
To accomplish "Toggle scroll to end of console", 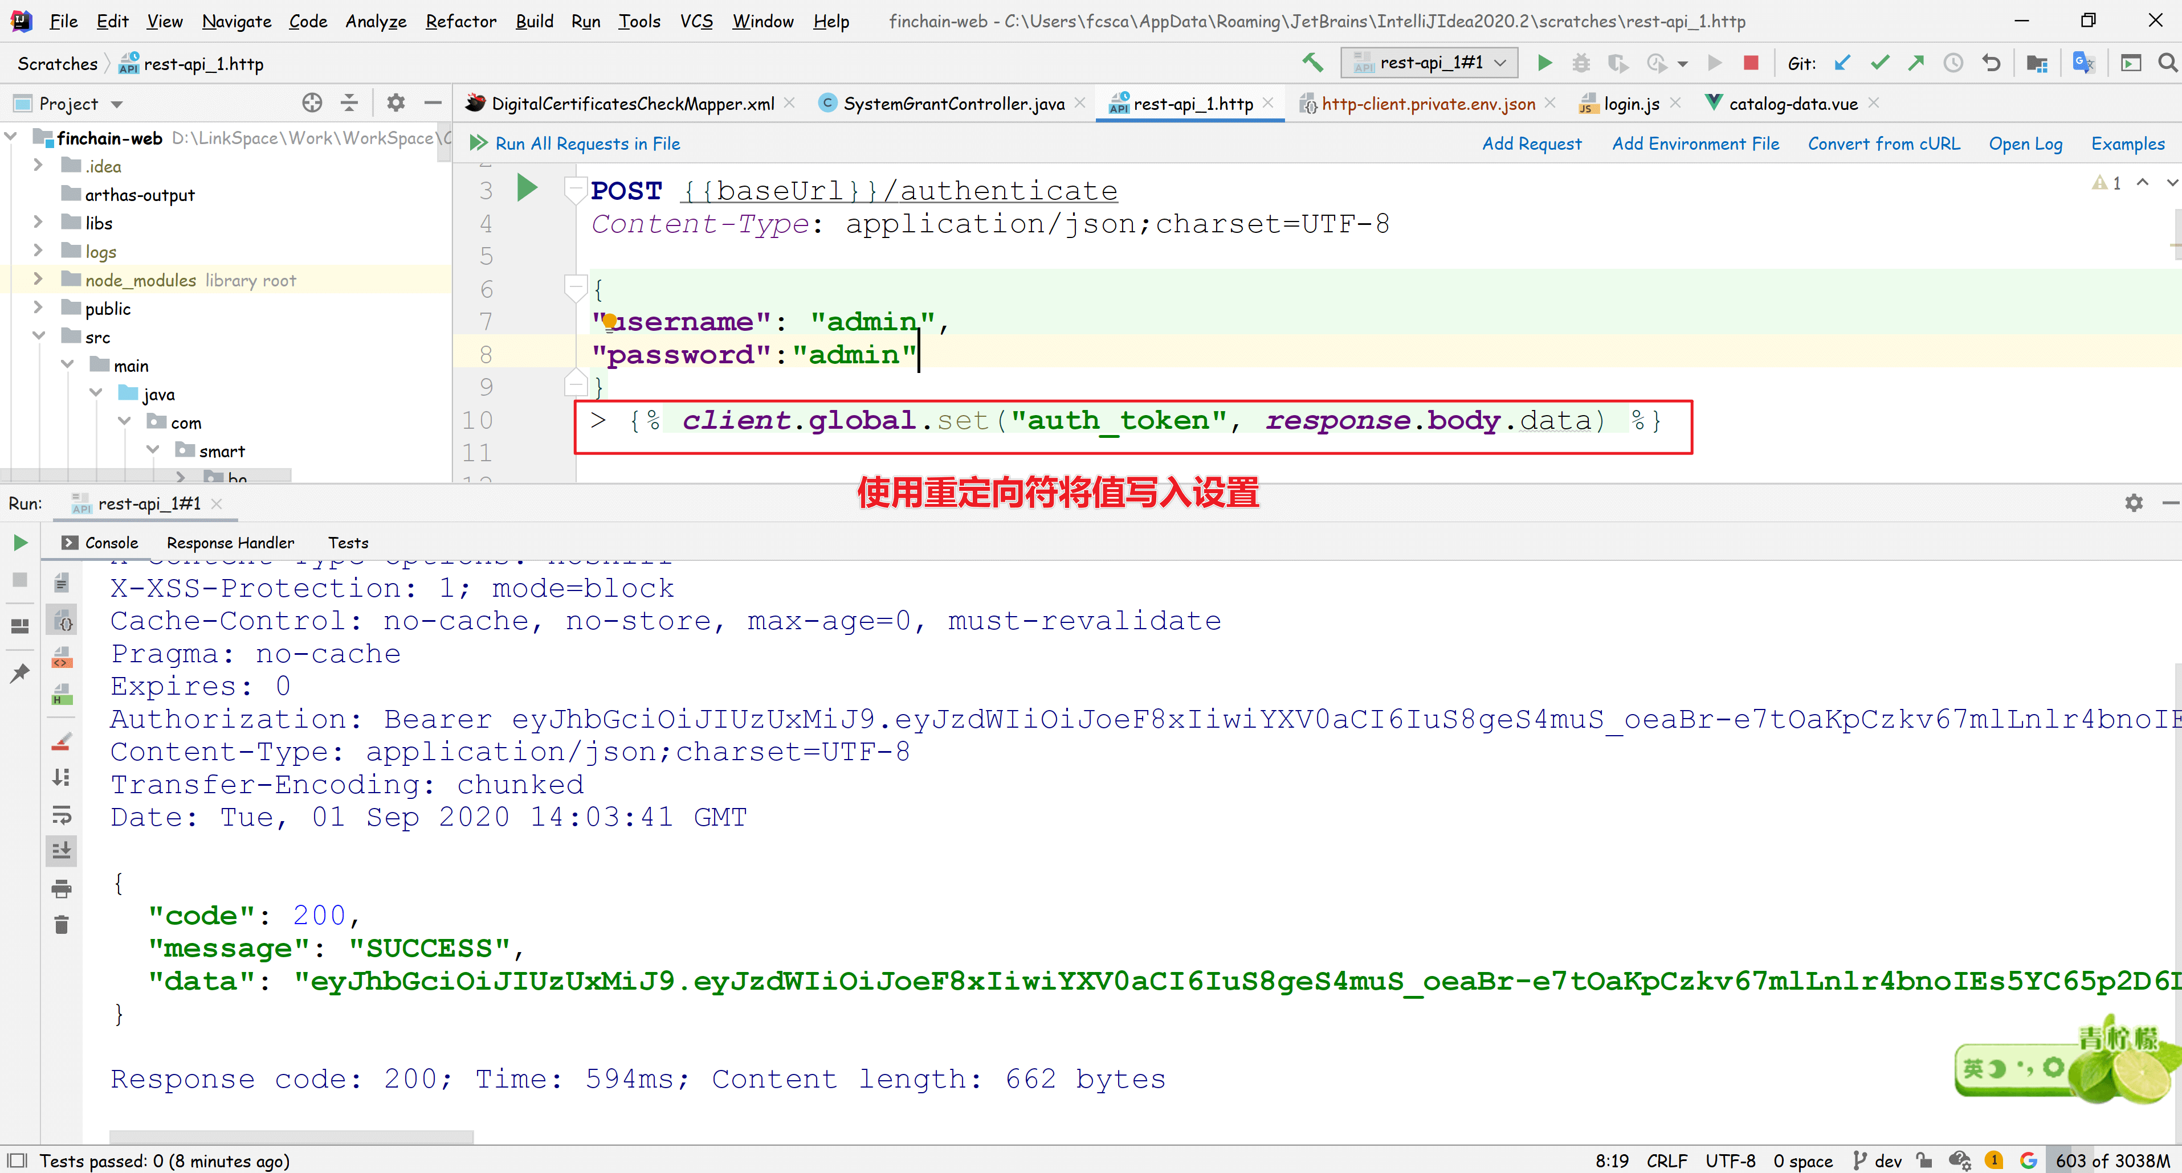I will click(61, 851).
